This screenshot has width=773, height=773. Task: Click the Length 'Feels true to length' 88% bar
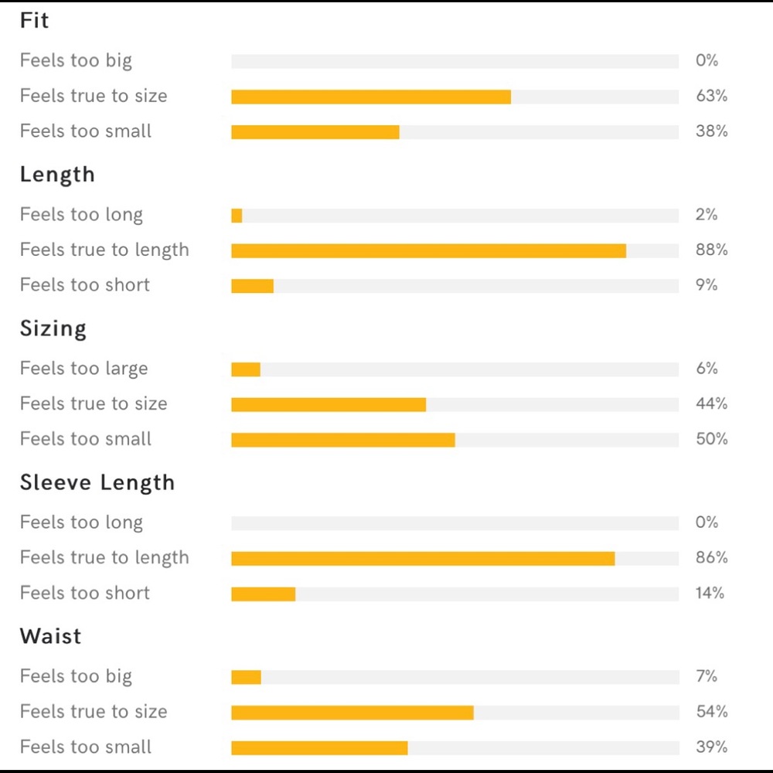(455, 251)
